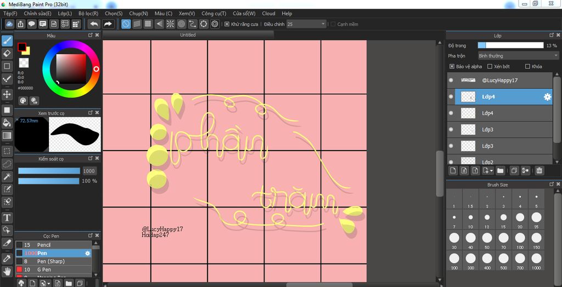Click the Undo arrow

(x=94, y=24)
